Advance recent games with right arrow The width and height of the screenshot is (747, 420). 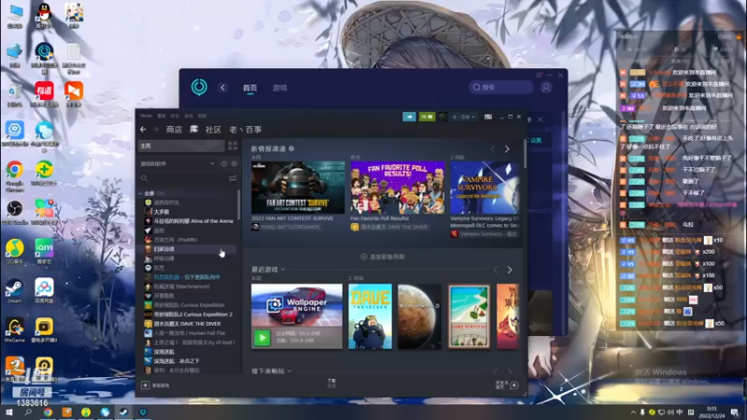pos(509,270)
